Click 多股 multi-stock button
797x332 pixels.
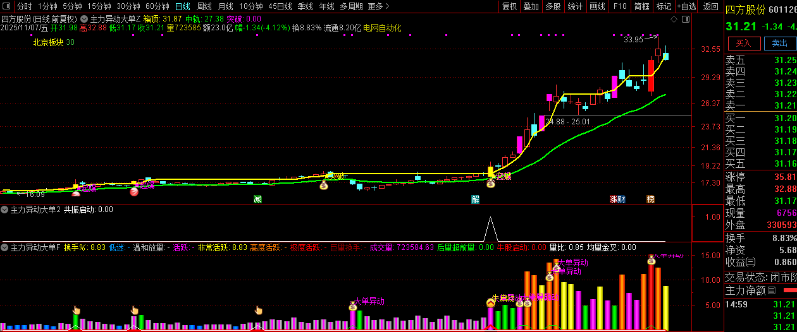553,6
